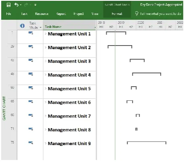Viewport: 184px width, 162px height.
Task: Open the Project ribbon tab
Action: pos(79,14)
